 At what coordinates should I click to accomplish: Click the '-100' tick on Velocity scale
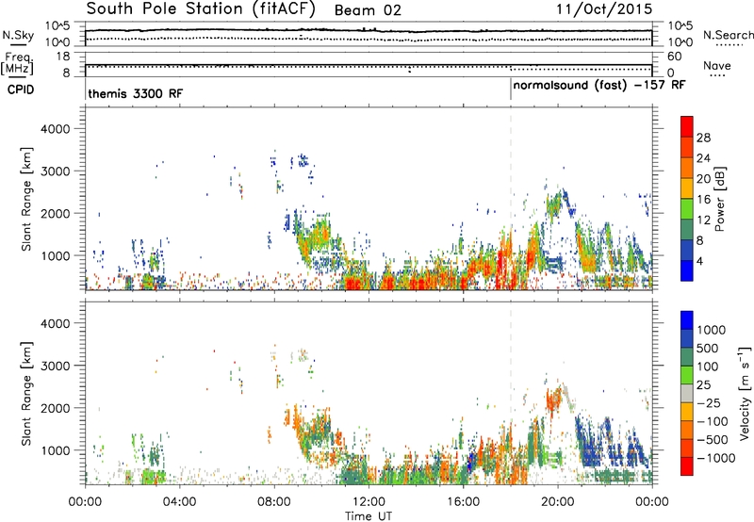coord(713,421)
